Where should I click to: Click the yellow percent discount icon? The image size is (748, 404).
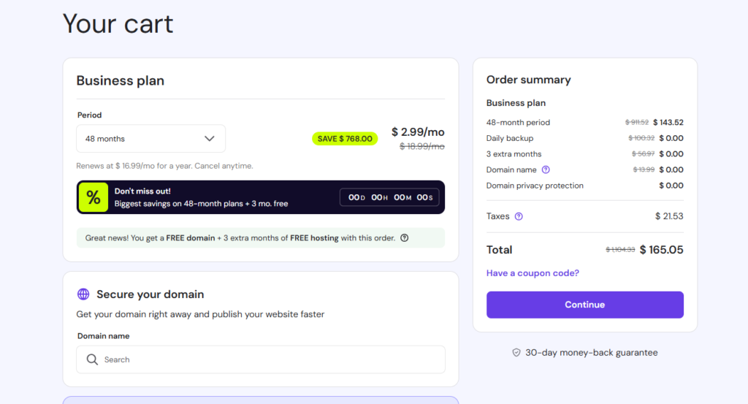pyautogui.click(x=93, y=197)
